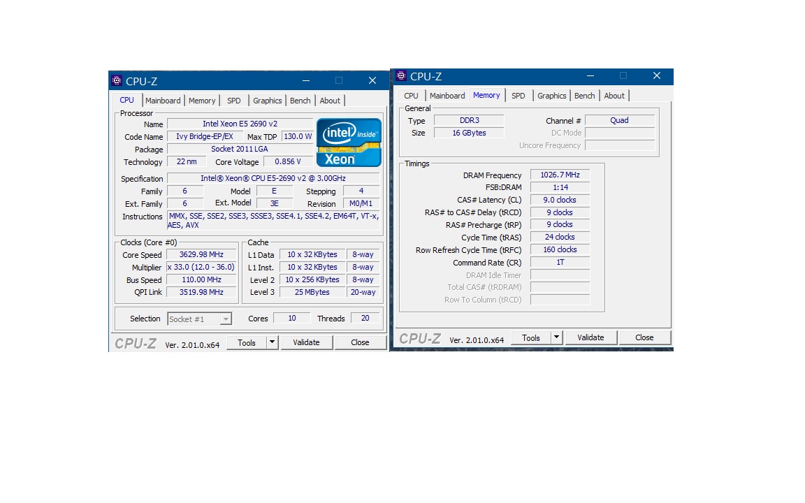Switch to Memory tab in left CPU window
The height and width of the screenshot is (503, 805).
[202, 101]
